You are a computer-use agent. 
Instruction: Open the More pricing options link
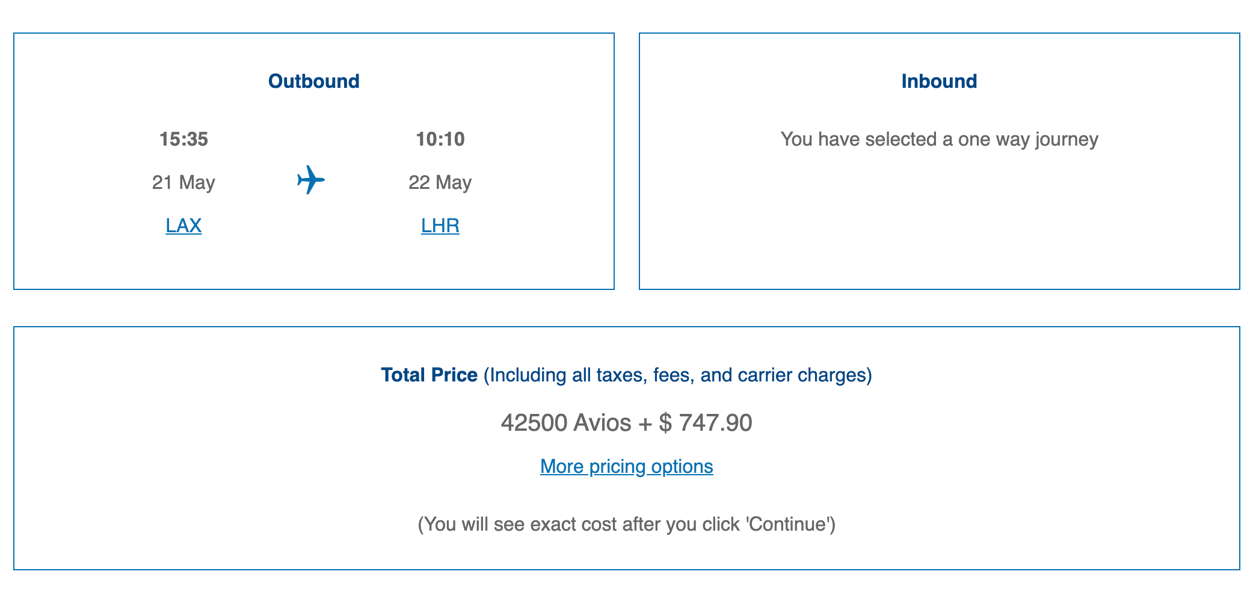(626, 466)
